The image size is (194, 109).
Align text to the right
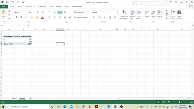tap(60, 17)
